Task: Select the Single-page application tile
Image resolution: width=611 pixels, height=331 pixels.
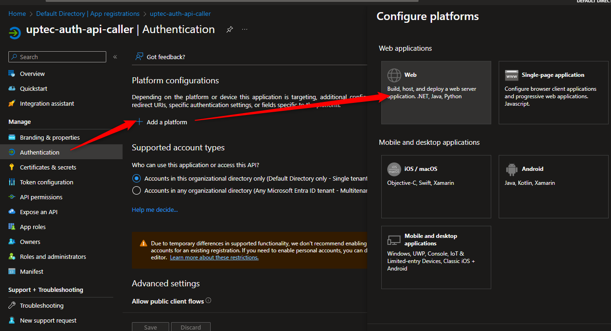Action: (x=553, y=93)
